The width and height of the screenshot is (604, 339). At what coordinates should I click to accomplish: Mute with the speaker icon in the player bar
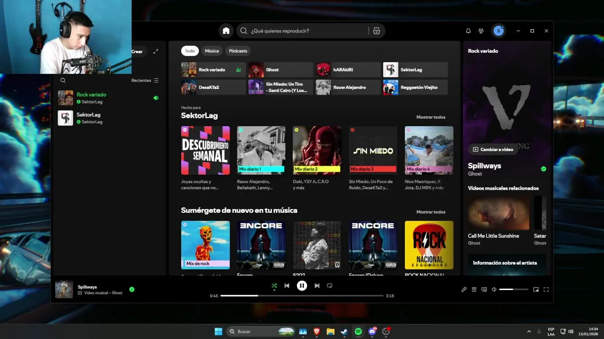[494, 290]
